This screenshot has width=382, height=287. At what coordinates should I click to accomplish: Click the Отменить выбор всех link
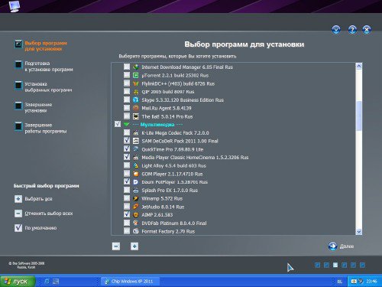coord(49,214)
